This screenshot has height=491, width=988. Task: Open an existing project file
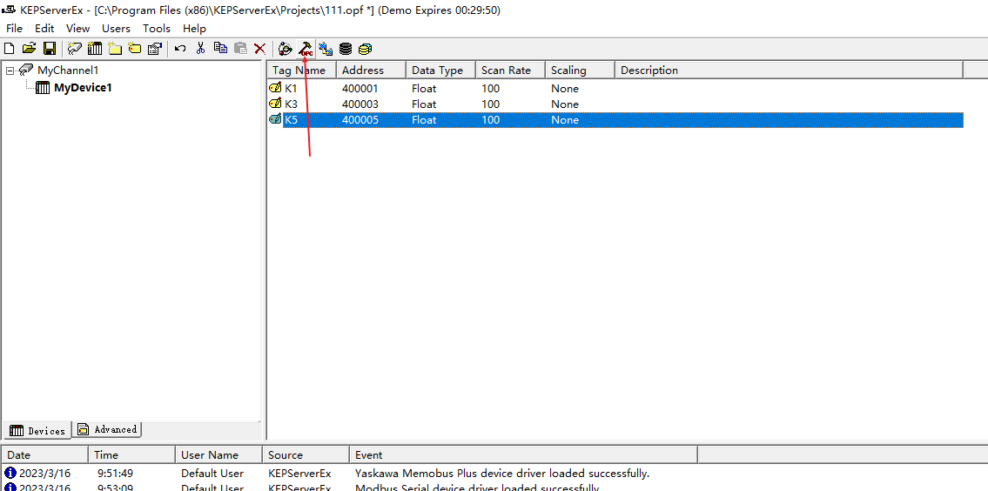pos(29,49)
